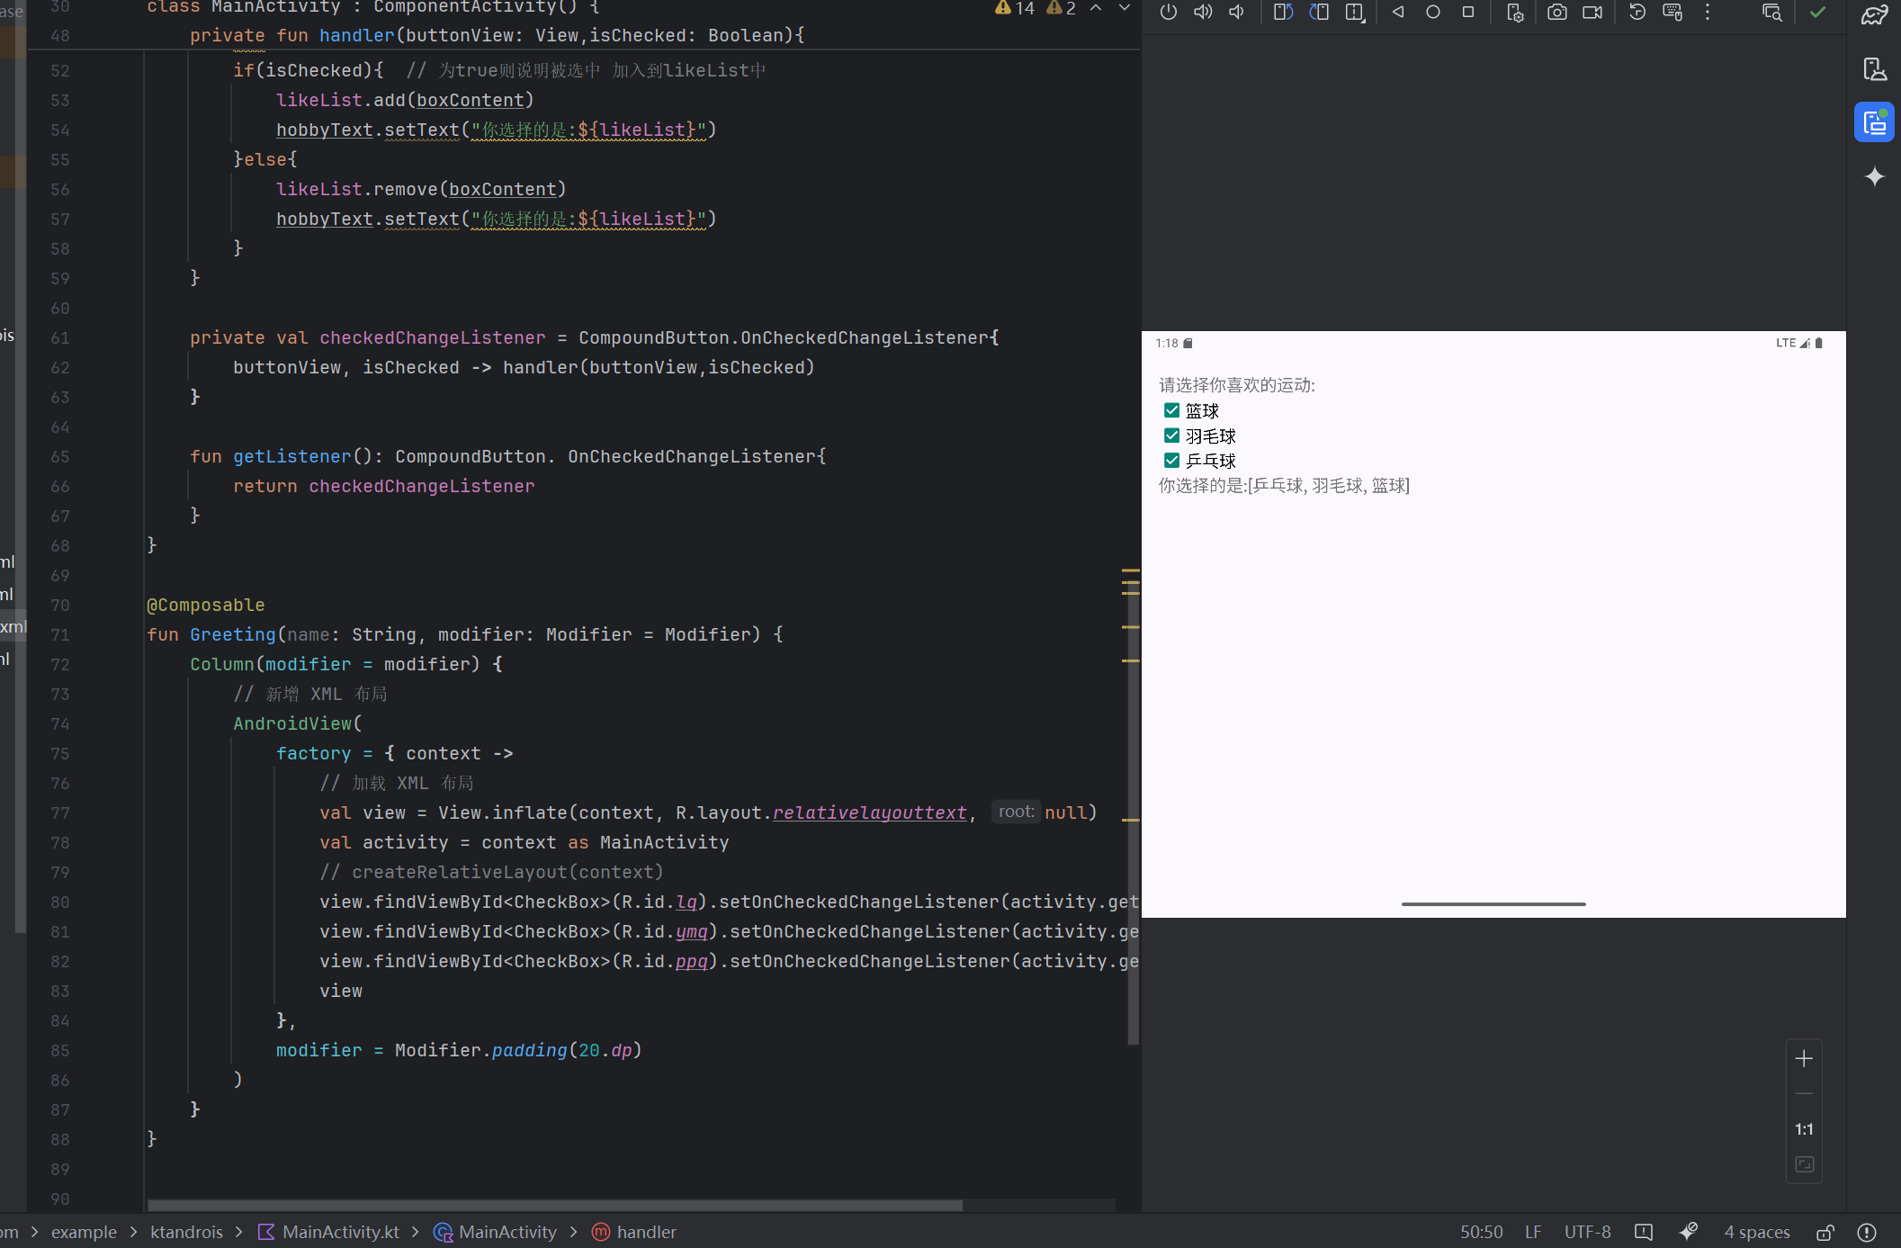Click the horizontal editor scrollbar
The height and width of the screenshot is (1248, 1901).
[555, 1205]
